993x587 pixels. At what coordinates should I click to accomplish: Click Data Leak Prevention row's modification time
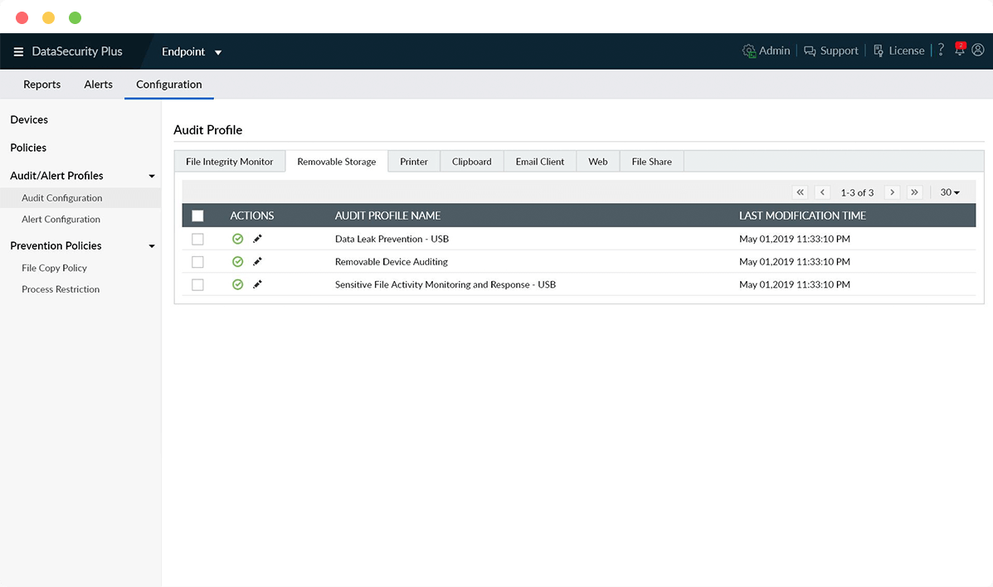pyautogui.click(x=795, y=239)
